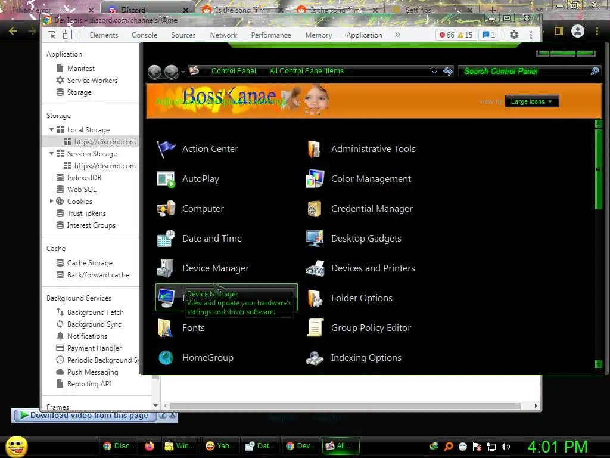Collapse Session Storage tree node
610x458 pixels.
(51, 154)
